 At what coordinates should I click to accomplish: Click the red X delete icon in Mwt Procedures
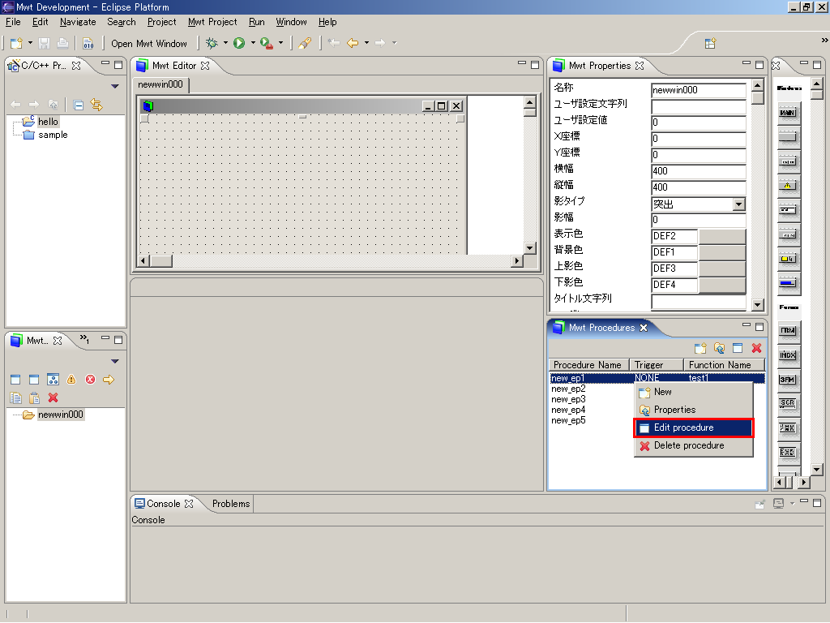756,348
